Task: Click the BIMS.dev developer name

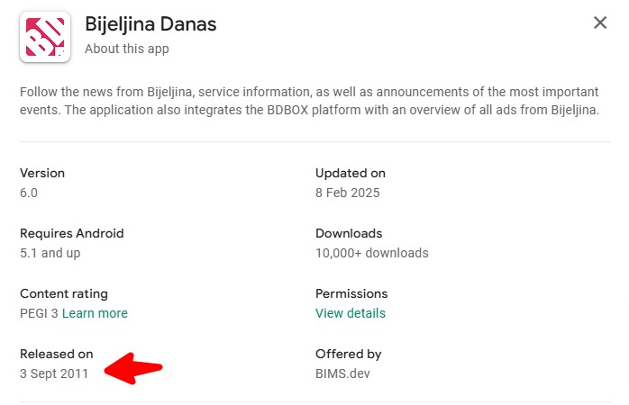Action: click(x=342, y=373)
